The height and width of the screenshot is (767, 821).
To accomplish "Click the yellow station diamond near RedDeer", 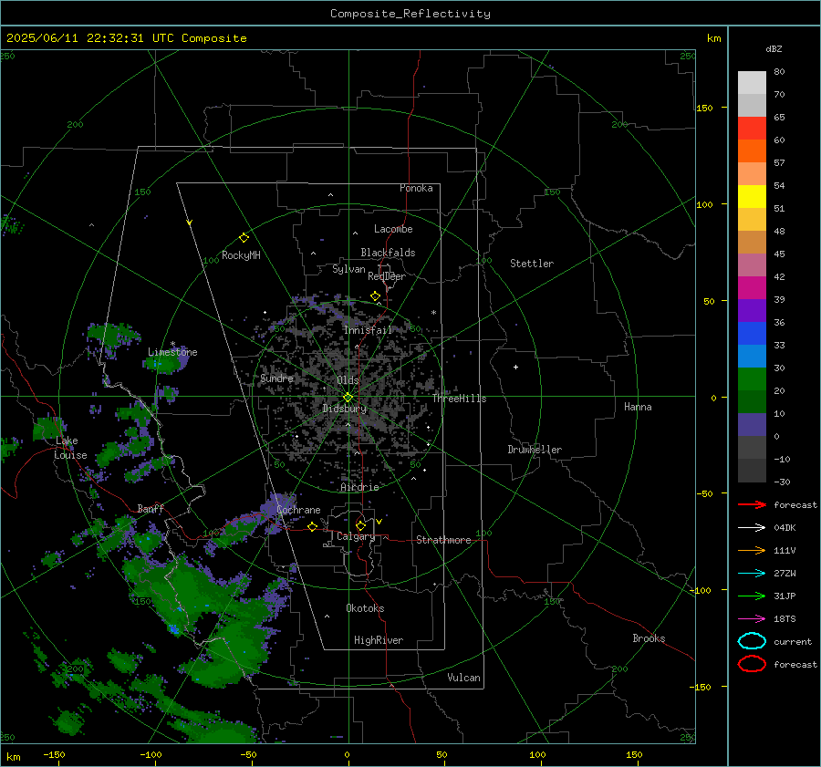I will tap(375, 296).
